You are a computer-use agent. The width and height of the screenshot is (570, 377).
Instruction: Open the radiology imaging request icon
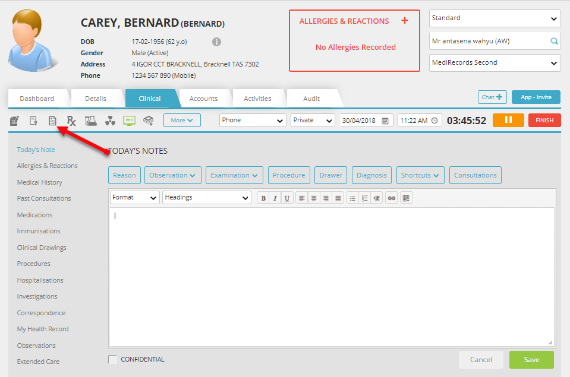110,121
